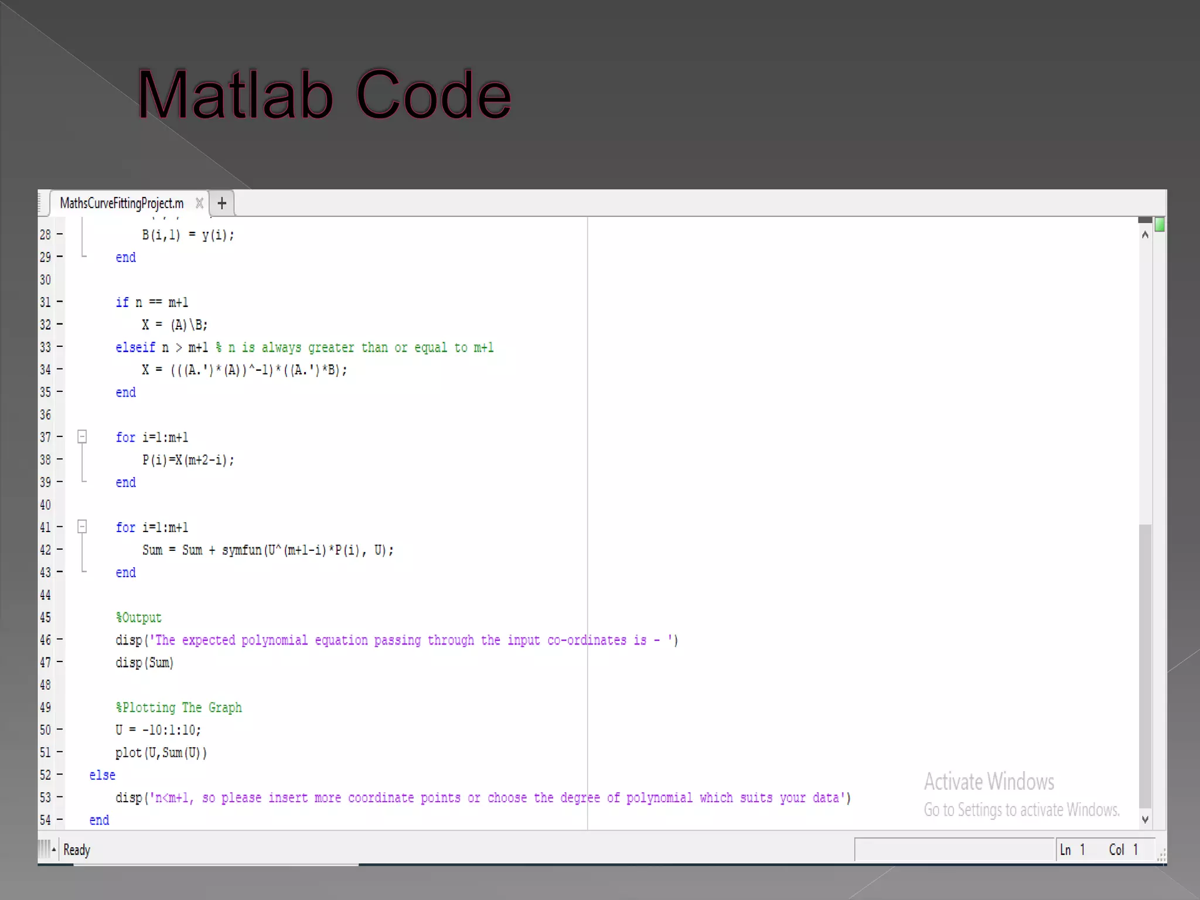Toggle breakpoint dash on line 31
The height and width of the screenshot is (900, 1200).
60,302
